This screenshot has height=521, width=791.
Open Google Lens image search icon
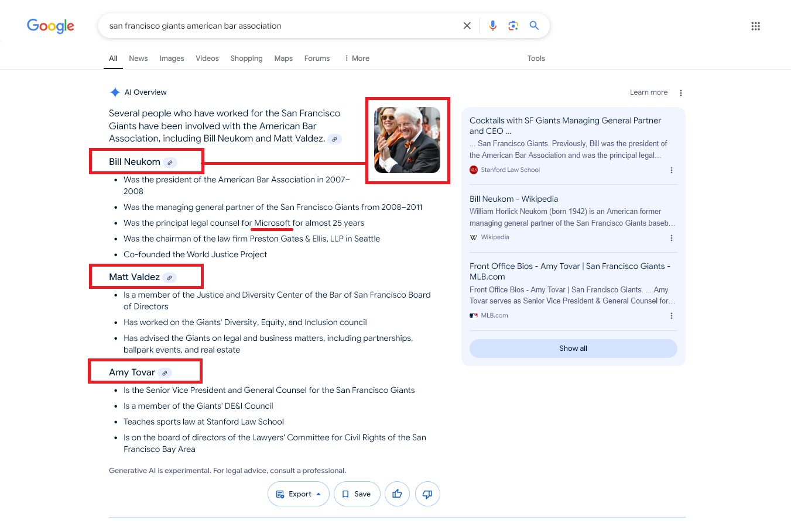pos(513,26)
